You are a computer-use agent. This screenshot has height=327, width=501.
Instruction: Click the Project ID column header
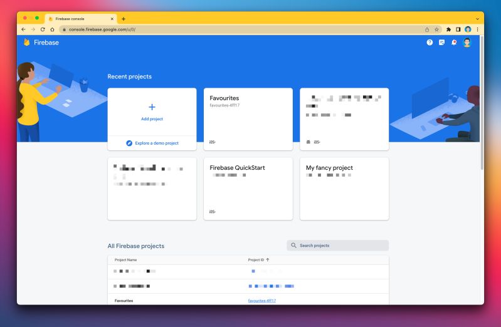[256, 259]
